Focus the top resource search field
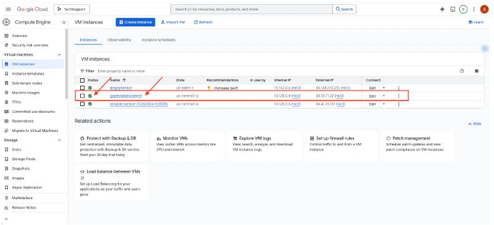The image size is (494, 225). pos(252,9)
